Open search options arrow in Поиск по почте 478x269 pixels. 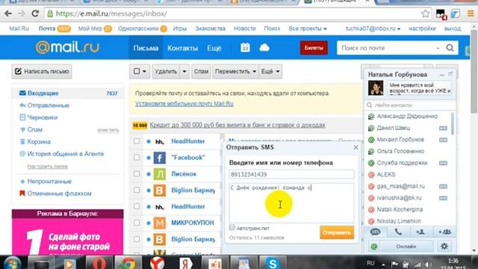click(438, 48)
